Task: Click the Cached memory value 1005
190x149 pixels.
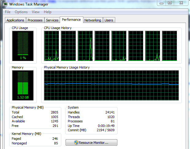Action: (55, 117)
